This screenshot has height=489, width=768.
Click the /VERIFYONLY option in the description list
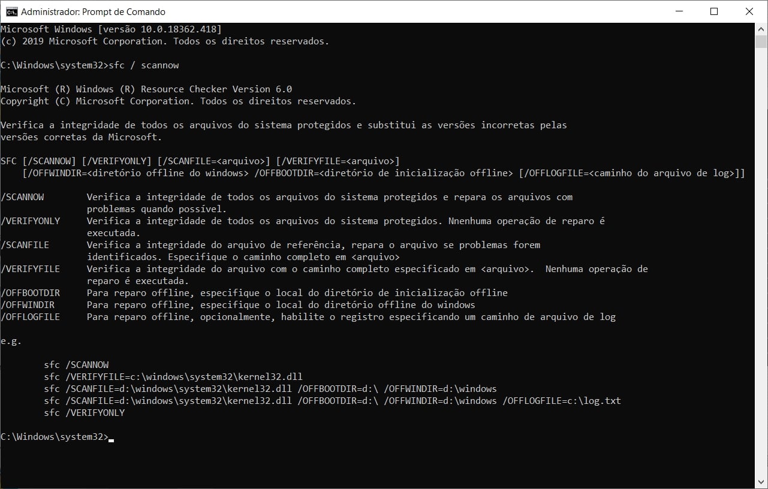point(31,221)
